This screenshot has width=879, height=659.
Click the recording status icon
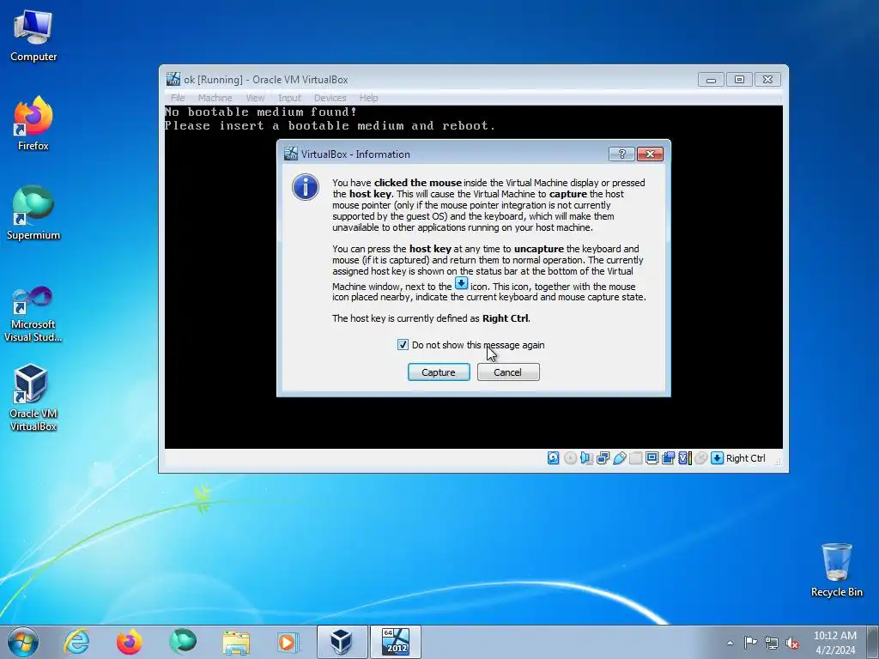tap(668, 458)
